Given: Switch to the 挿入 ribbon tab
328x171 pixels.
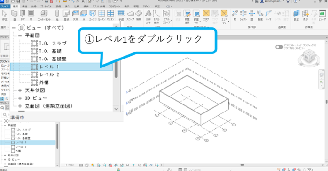Looking at the screenshot, I should coord(67,7).
